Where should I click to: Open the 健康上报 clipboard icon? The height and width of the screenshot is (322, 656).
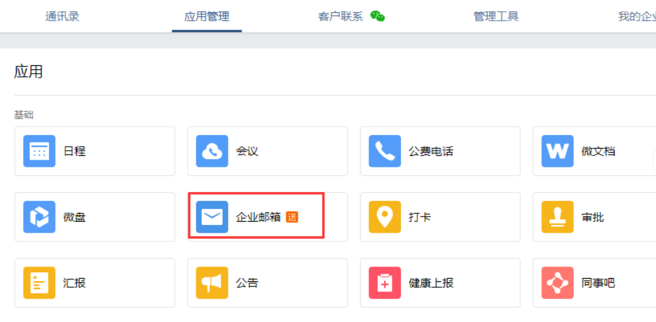click(x=385, y=283)
